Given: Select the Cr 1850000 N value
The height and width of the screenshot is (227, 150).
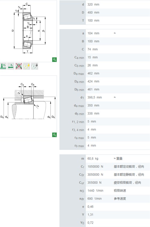Looking at the screenshot, I should point(95,167).
